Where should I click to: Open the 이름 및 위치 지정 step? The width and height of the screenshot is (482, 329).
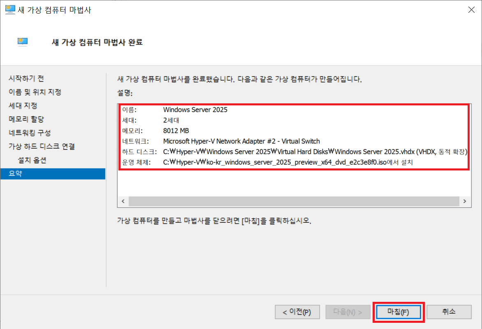click(x=35, y=92)
